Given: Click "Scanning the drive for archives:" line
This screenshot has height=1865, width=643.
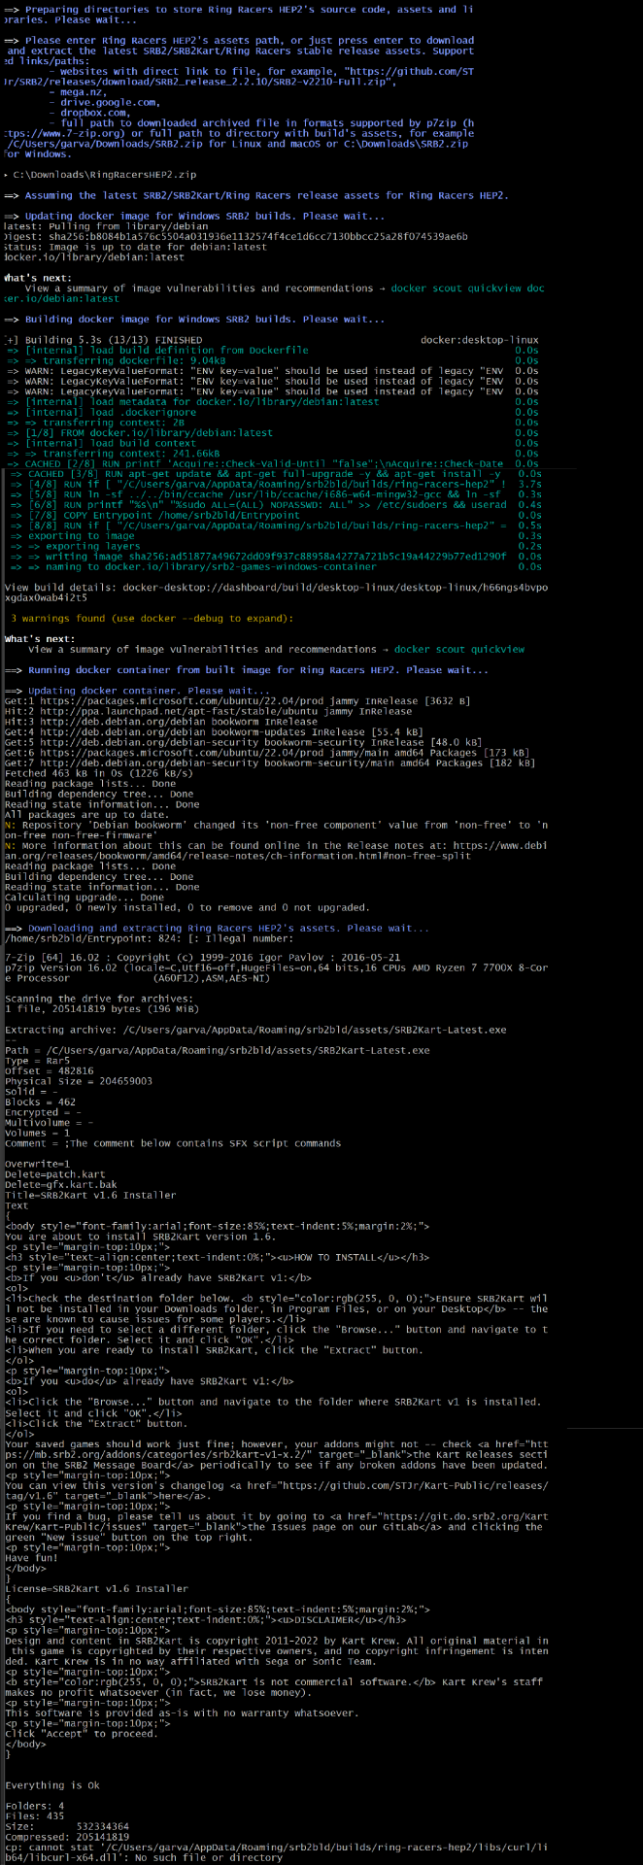Looking at the screenshot, I should click(98, 999).
